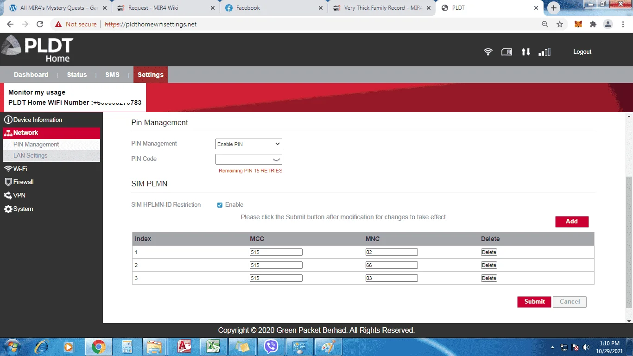The height and width of the screenshot is (356, 633).
Task: Open the Chrome three-dot menu
Action: click(623, 24)
